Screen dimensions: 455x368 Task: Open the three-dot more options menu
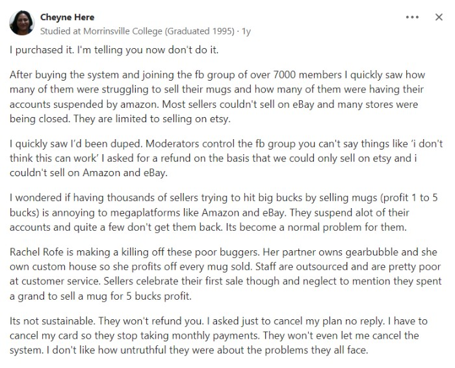point(412,17)
